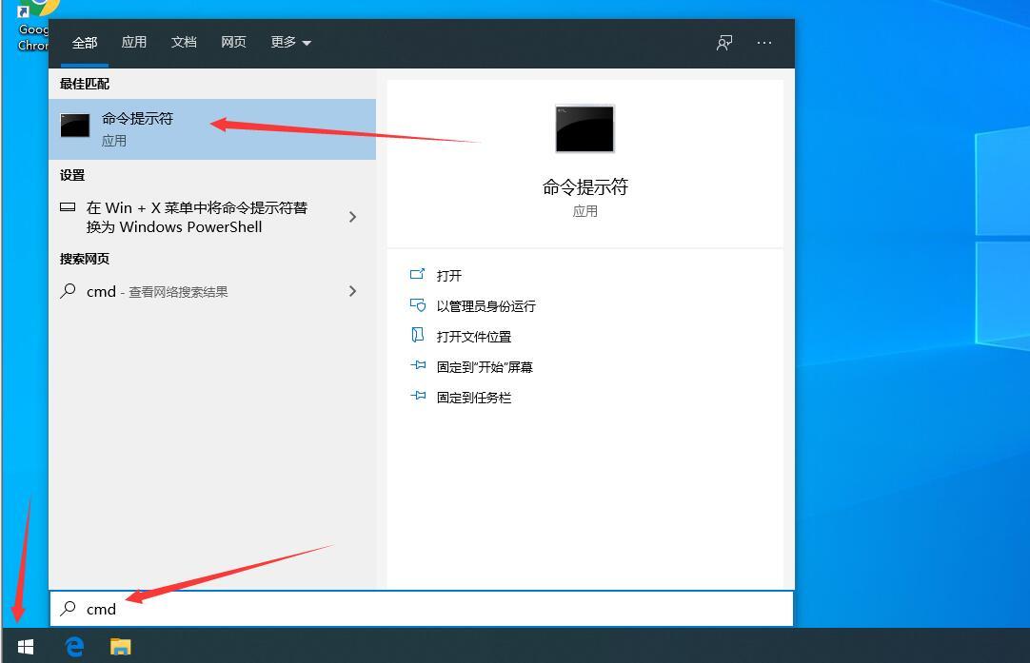Click the magnifier icon in the search box

point(69,609)
